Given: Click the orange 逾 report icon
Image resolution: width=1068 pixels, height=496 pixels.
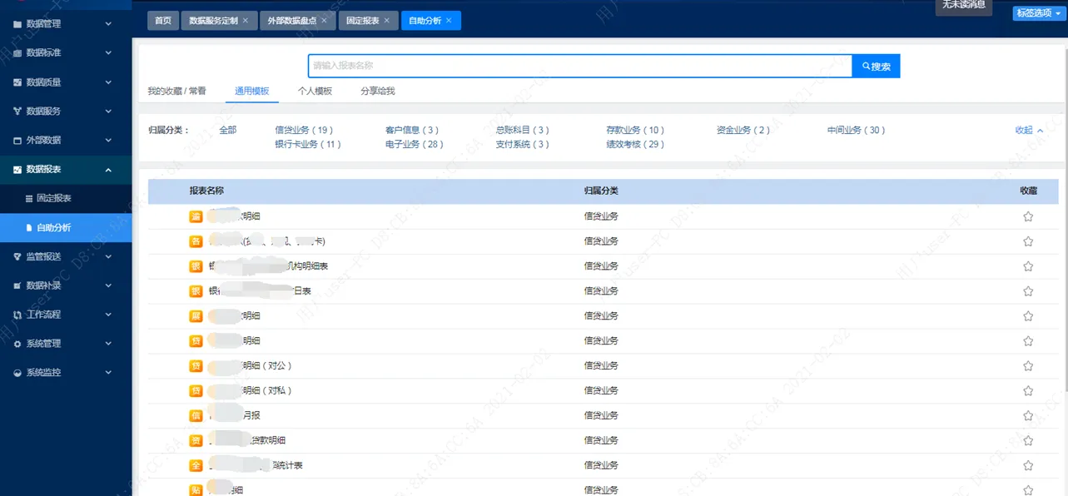Looking at the screenshot, I should 196,217.
